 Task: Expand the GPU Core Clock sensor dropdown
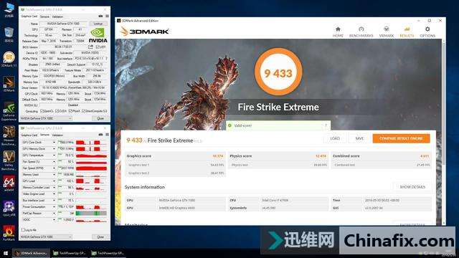tap(54, 143)
